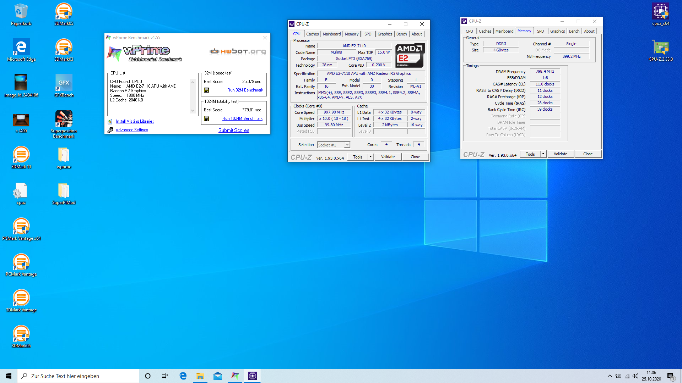Click the HWBOT.org logo in wPrime
The image size is (682, 383).
238,51
